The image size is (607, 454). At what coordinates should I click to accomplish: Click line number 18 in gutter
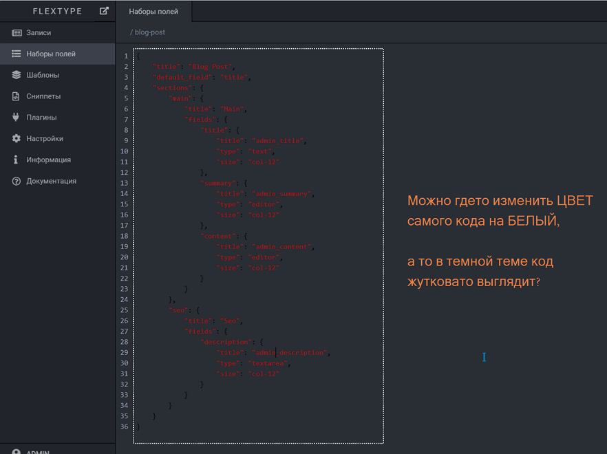click(x=124, y=236)
